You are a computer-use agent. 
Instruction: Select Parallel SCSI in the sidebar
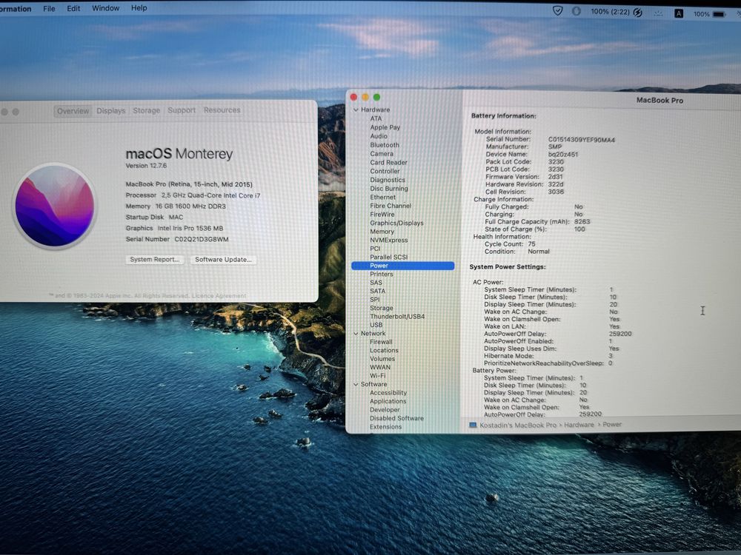(x=388, y=258)
